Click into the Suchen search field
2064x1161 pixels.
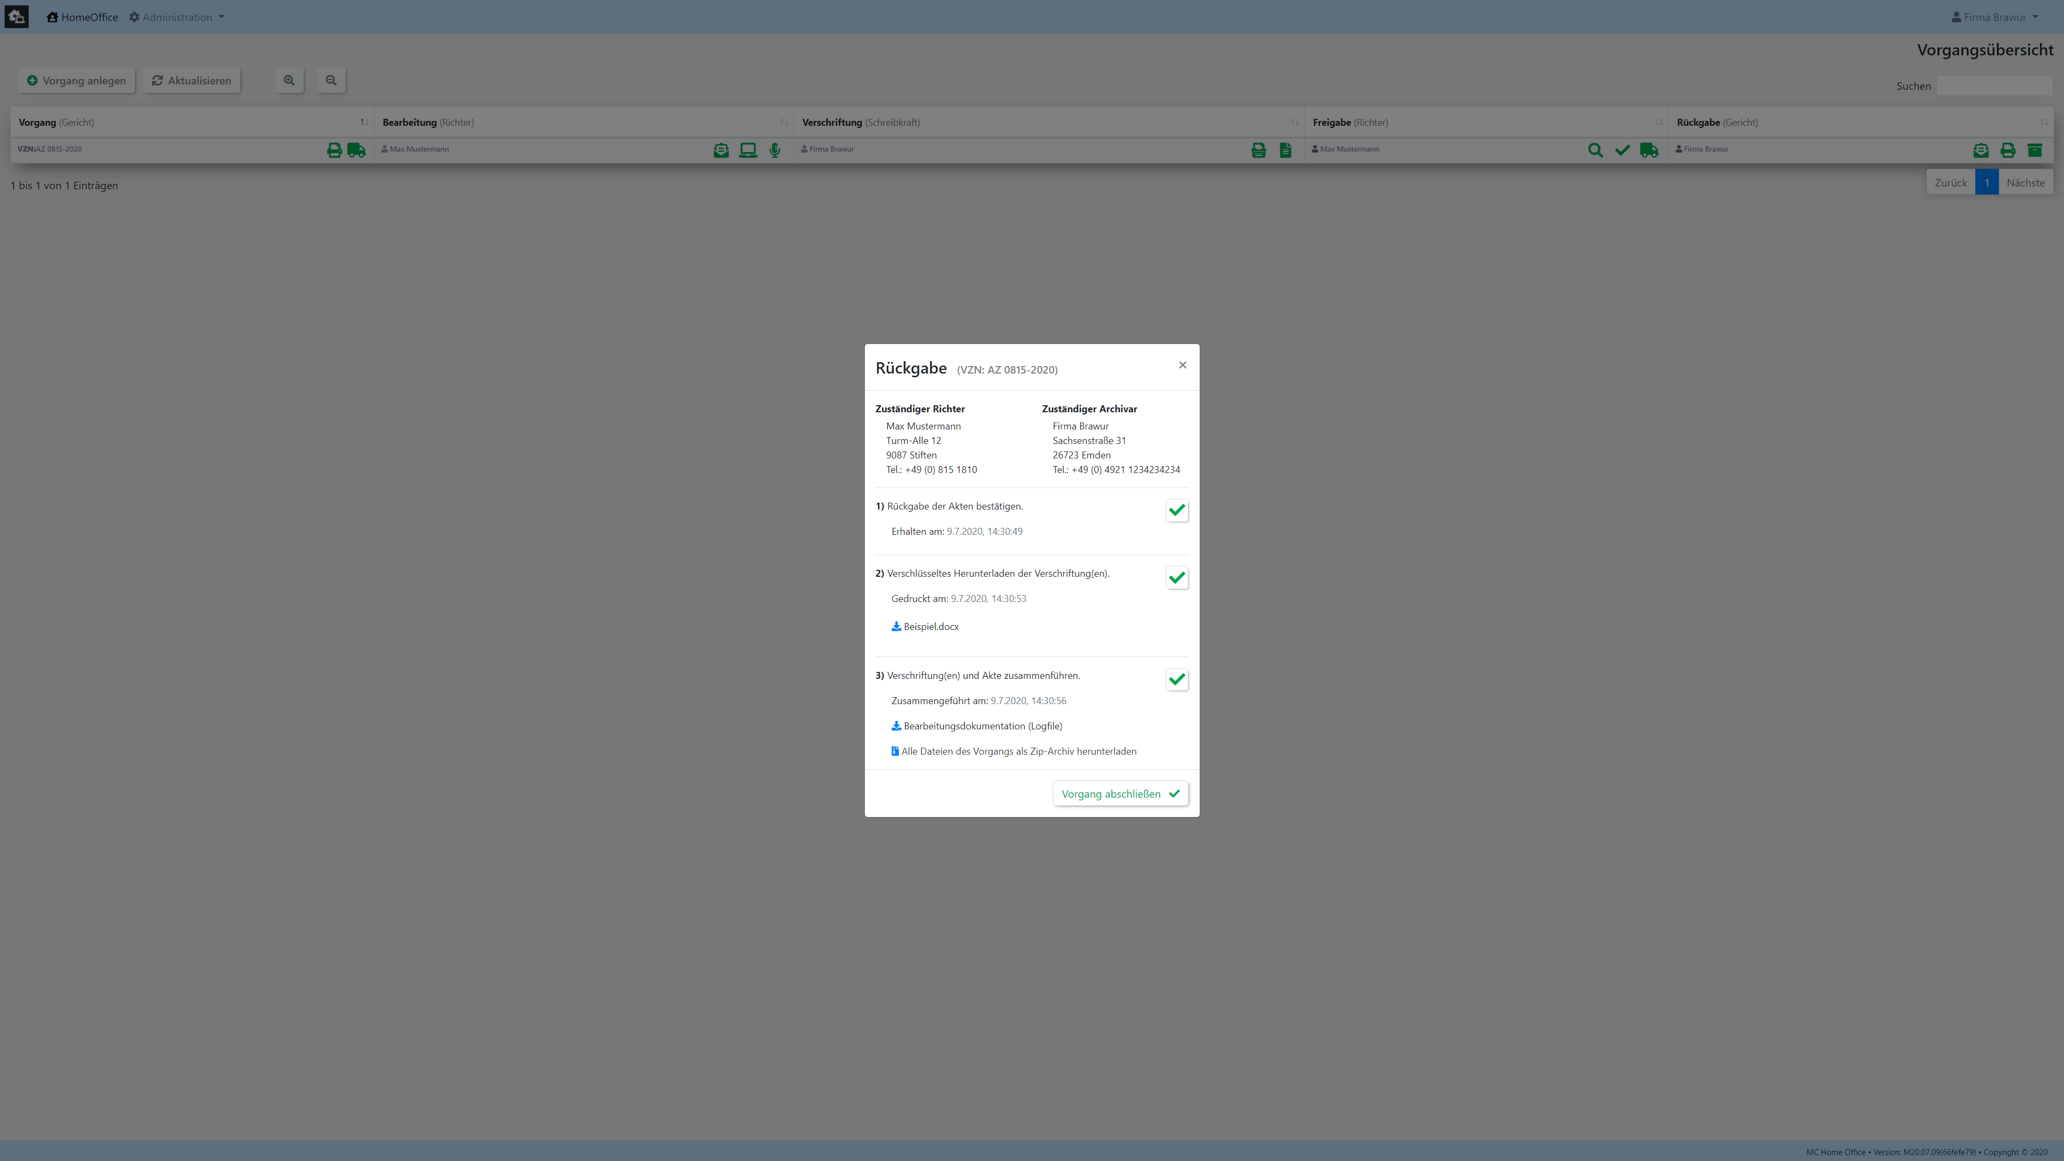pos(1994,86)
